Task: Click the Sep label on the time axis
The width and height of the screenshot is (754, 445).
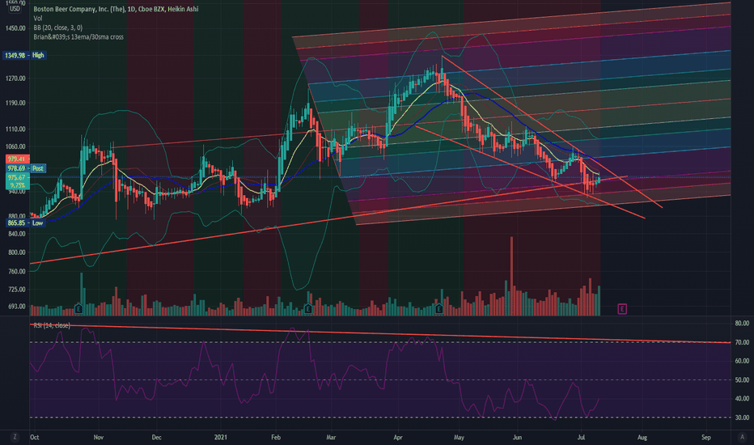Action: [705, 437]
